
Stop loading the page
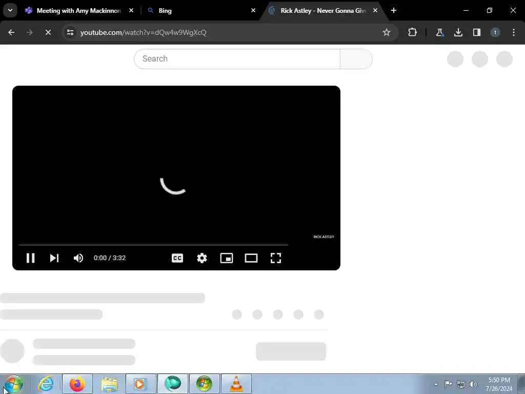pyautogui.click(x=48, y=32)
